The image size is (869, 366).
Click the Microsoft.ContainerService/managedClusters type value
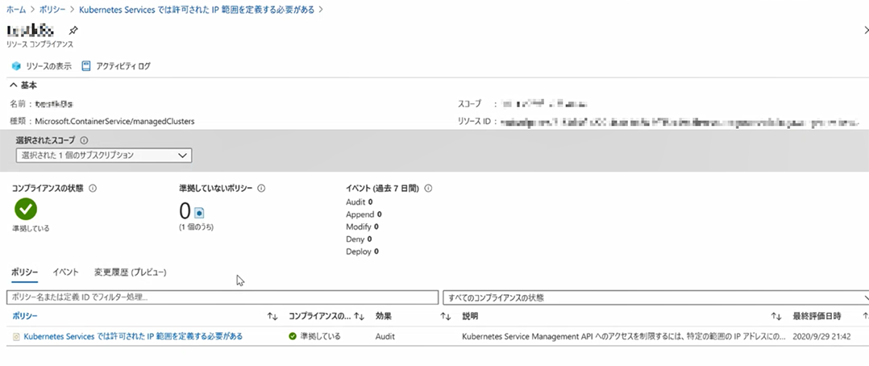pyautogui.click(x=114, y=121)
